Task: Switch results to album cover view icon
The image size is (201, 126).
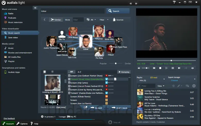Action: (x=45, y=72)
